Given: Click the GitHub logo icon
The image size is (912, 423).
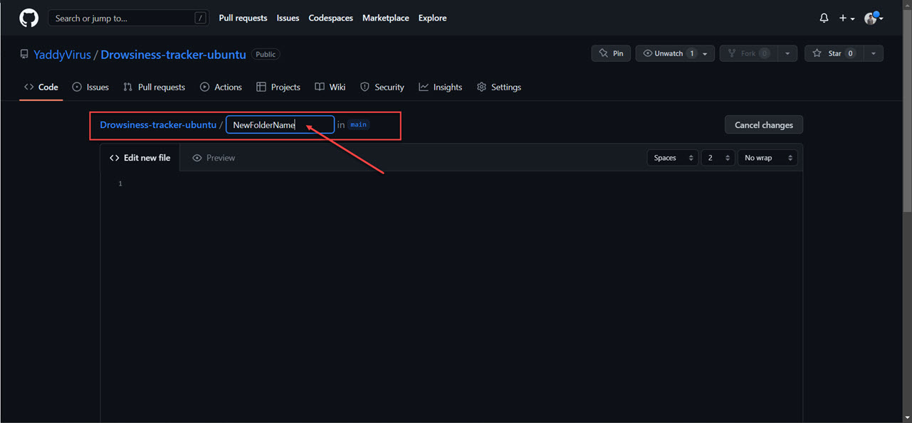Looking at the screenshot, I should coord(29,18).
